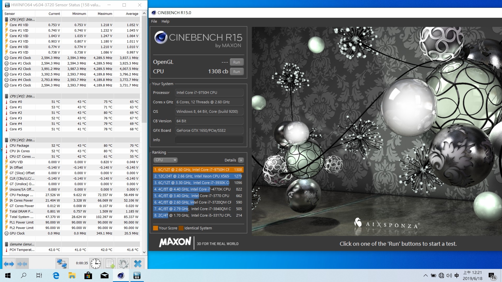Viewport: 502px width, 282px height.
Task: Run the OpenGL benchmark
Action: coord(237,62)
